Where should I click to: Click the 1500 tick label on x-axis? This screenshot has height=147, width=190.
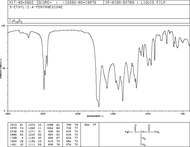pos(113,114)
